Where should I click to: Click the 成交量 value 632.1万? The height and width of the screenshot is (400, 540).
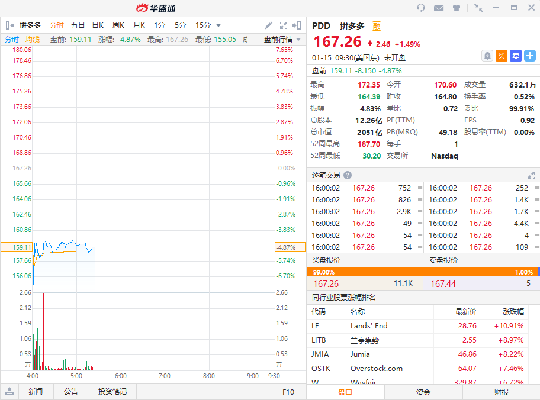[522, 85]
